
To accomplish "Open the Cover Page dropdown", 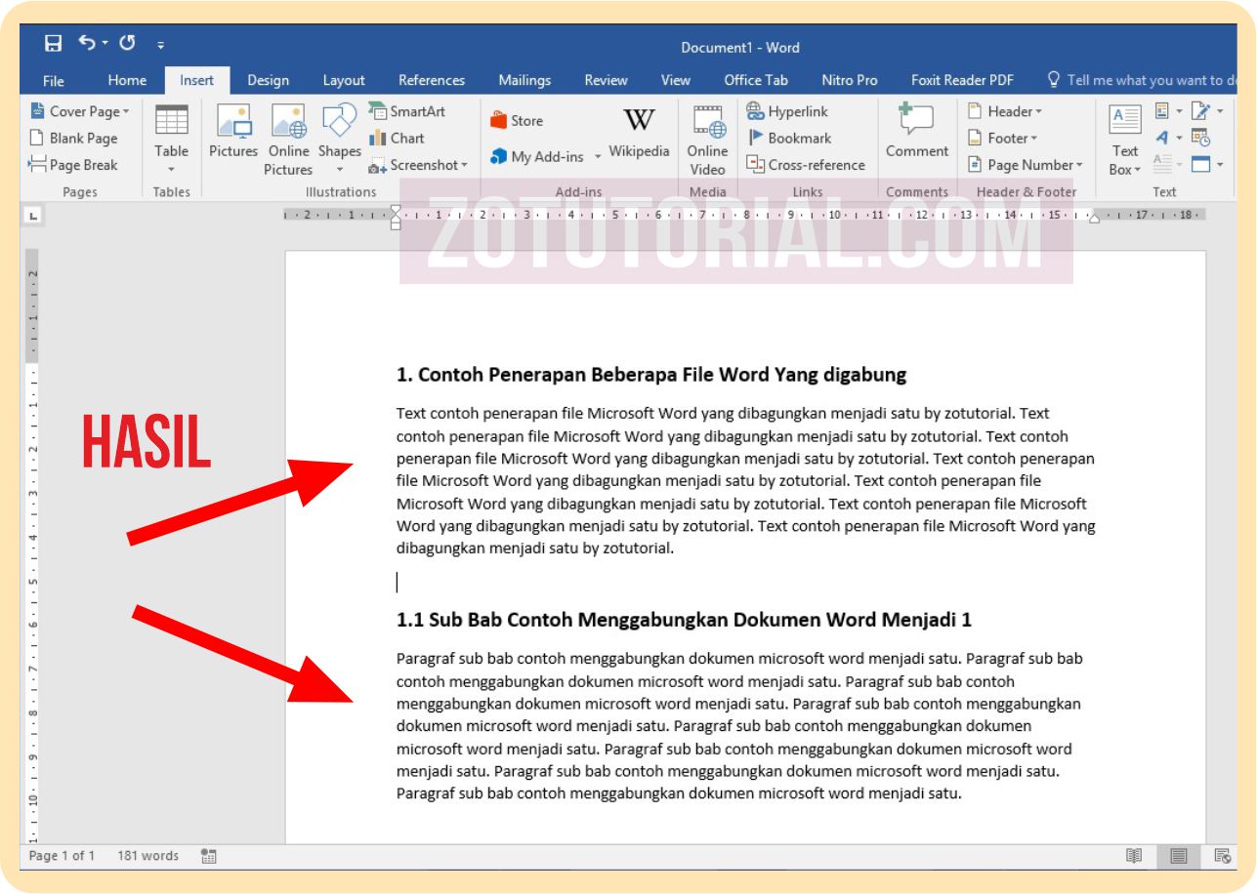I will pos(80,111).
